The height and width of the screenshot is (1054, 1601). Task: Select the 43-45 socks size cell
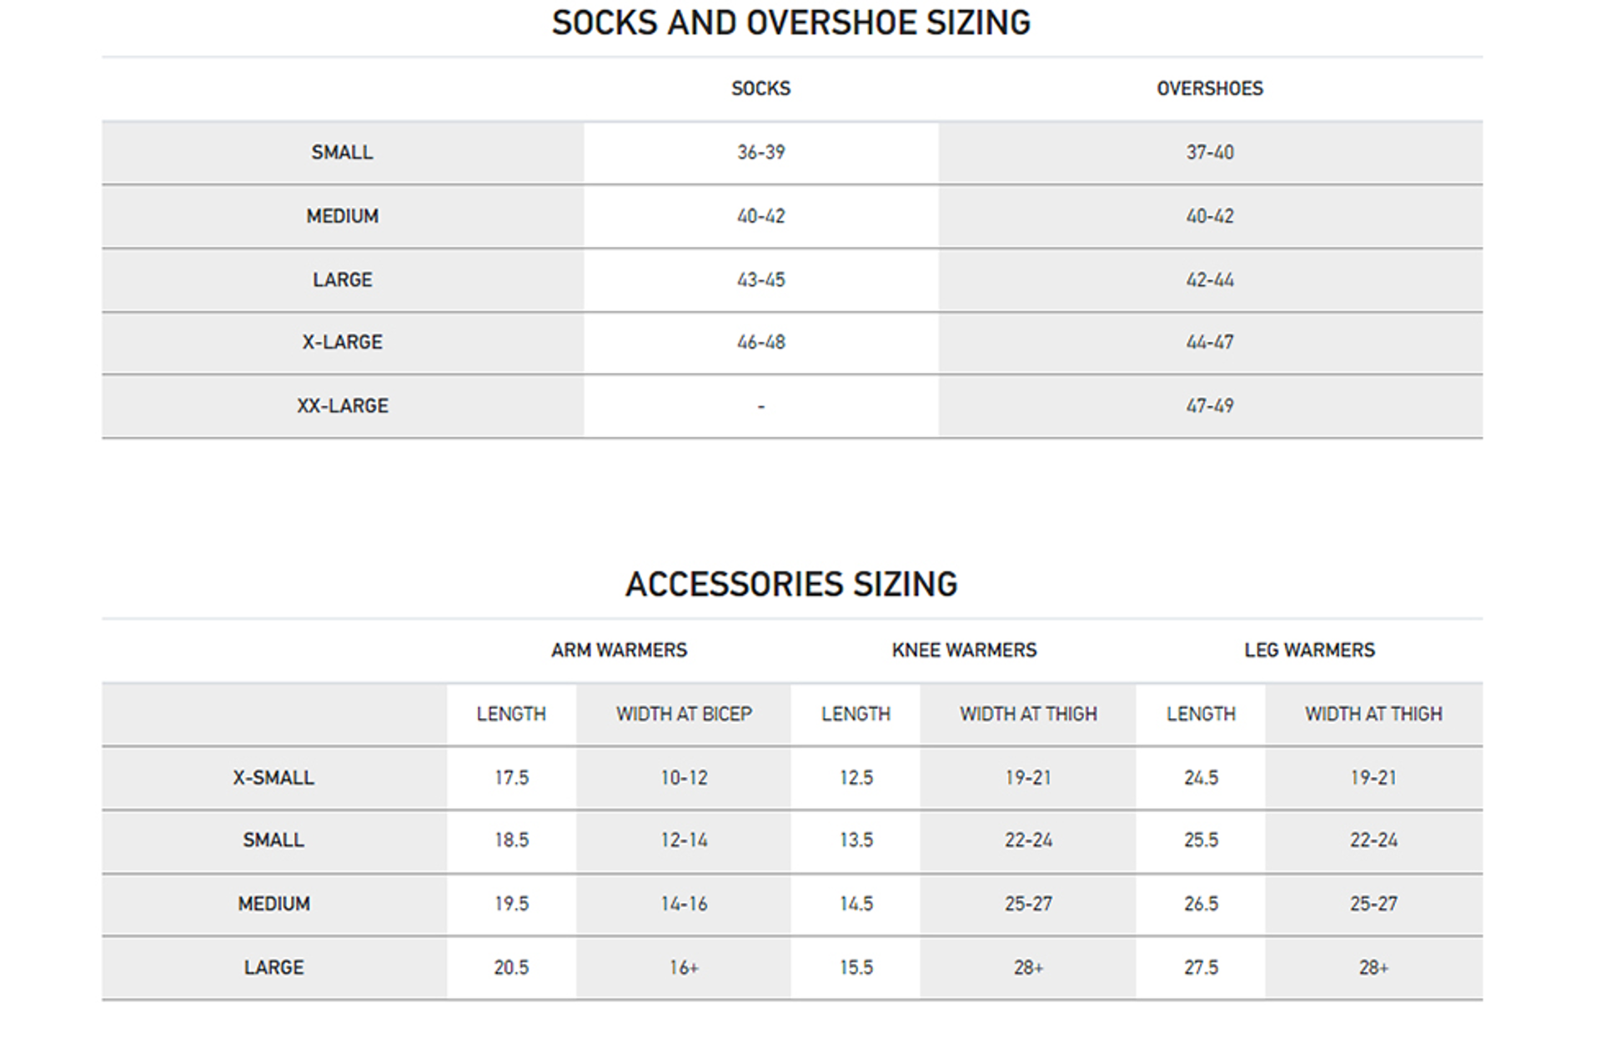tap(760, 279)
